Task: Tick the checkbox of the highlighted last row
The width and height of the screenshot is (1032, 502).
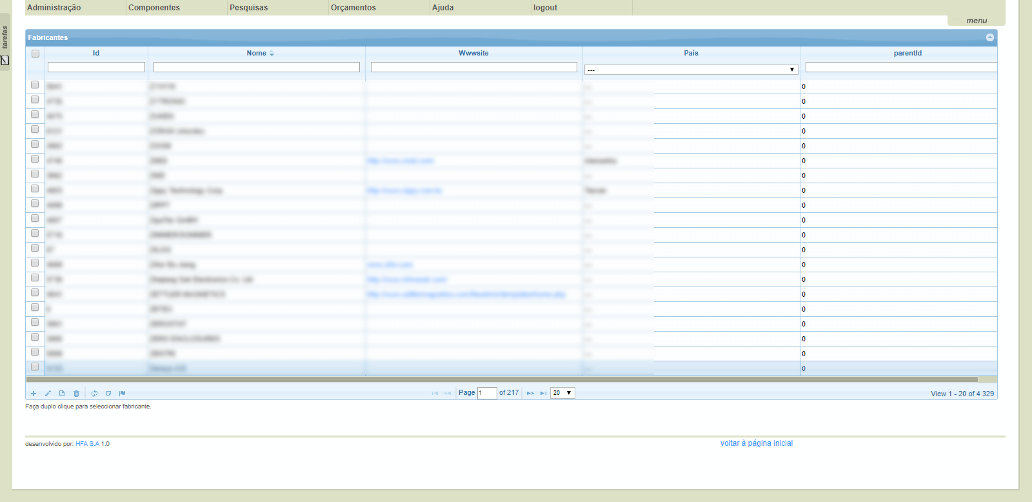Action: point(35,366)
